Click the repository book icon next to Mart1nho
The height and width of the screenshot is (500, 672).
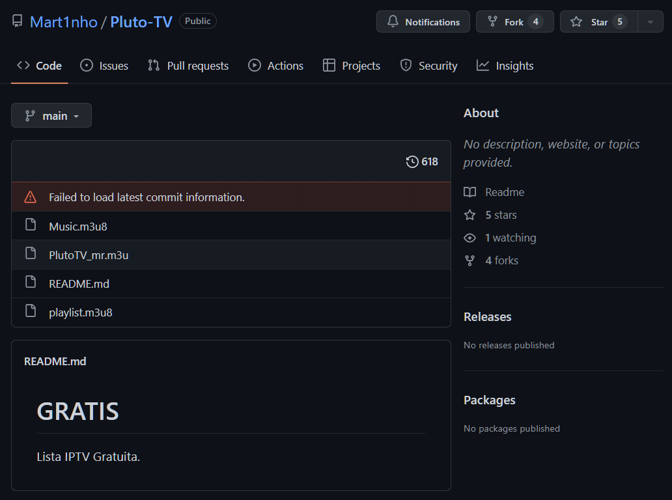17,21
